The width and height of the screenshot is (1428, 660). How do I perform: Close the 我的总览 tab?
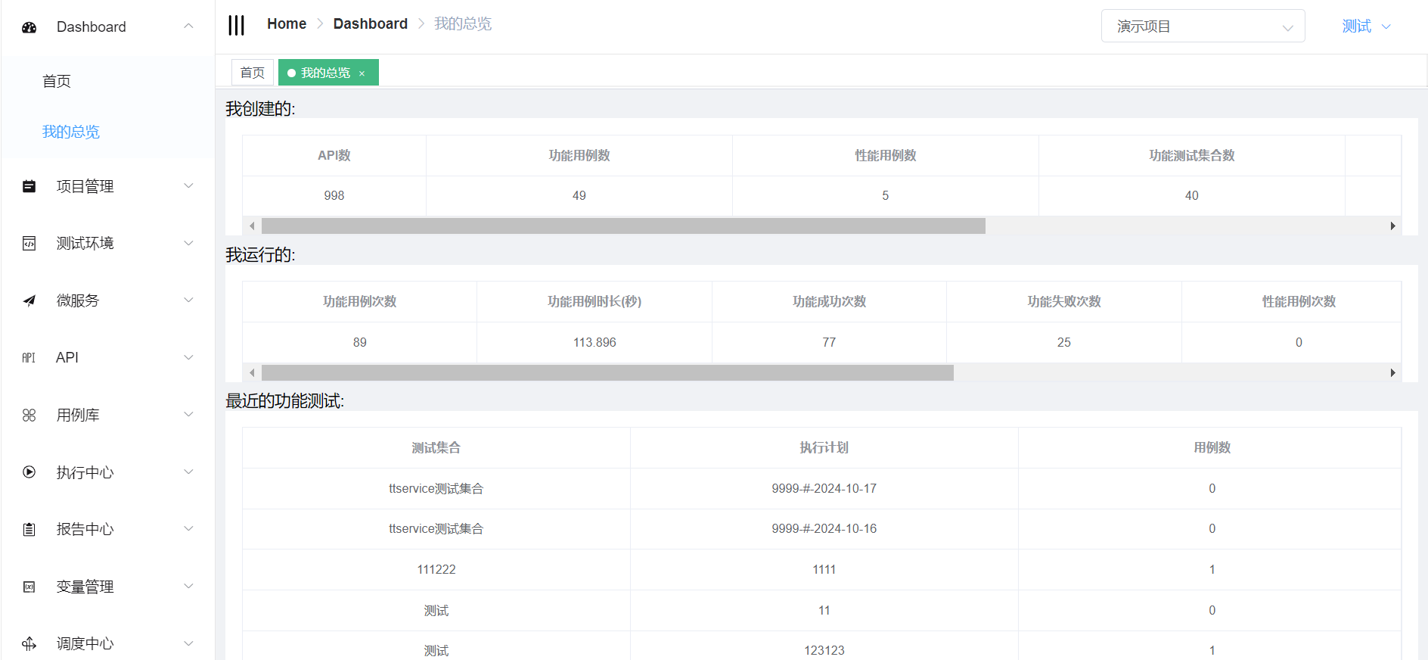click(362, 73)
